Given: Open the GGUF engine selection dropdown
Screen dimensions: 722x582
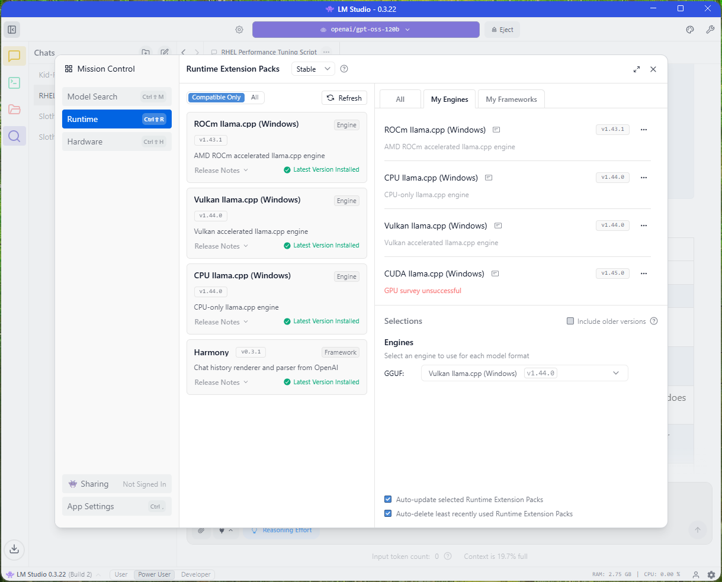Looking at the screenshot, I should [524, 373].
